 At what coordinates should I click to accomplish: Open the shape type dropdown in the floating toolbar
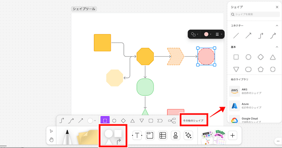coord(194,34)
